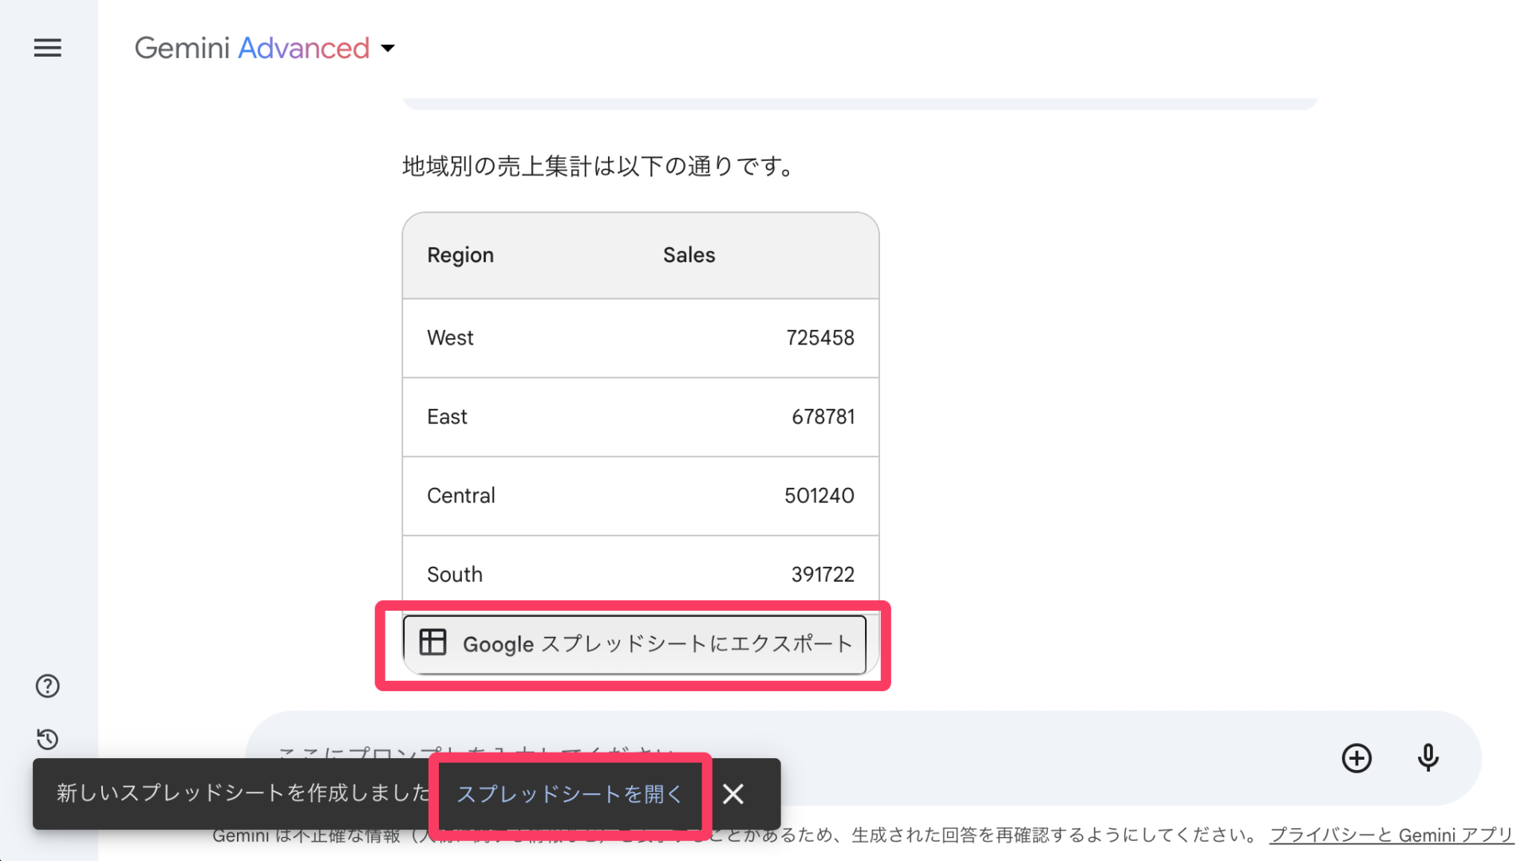Click the help question mark icon
Screen dimensions: 1532x861
point(48,686)
